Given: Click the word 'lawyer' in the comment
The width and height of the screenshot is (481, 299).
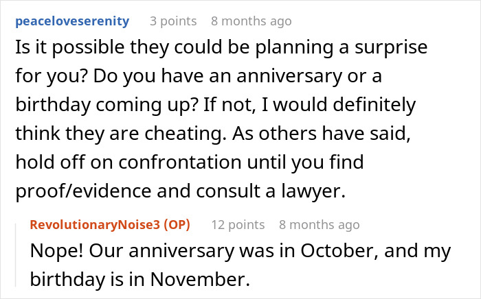Looking at the screenshot, I should pos(311,191).
